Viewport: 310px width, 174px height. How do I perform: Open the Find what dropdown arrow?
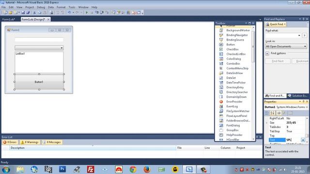pyautogui.click(x=299, y=35)
